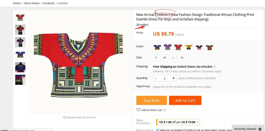Screen dimensions: 265x131
Task: Click the quantity input field
Action: [x=165, y=78]
